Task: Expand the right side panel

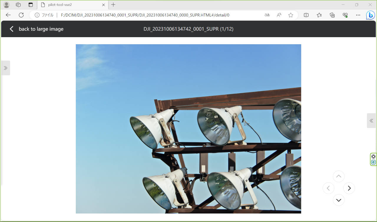Action: pos(371,121)
